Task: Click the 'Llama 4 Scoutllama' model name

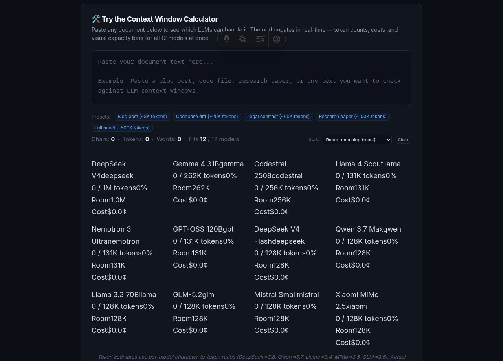Action: click(368, 164)
